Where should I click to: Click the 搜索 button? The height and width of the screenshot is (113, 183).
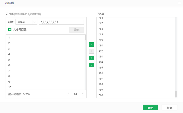77,30
